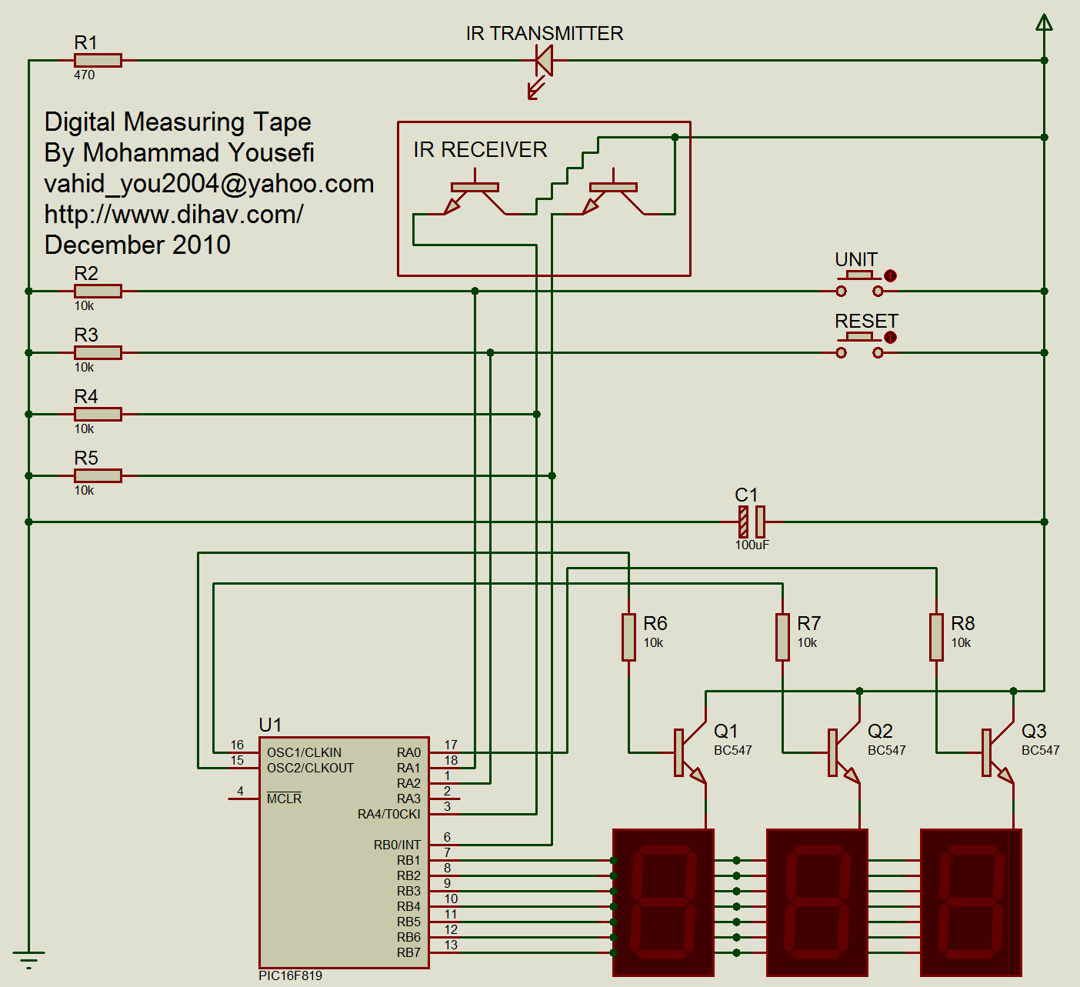Click the BC547 label under Q3
Viewport: 1080px width, 987px height.
(1041, 750)
